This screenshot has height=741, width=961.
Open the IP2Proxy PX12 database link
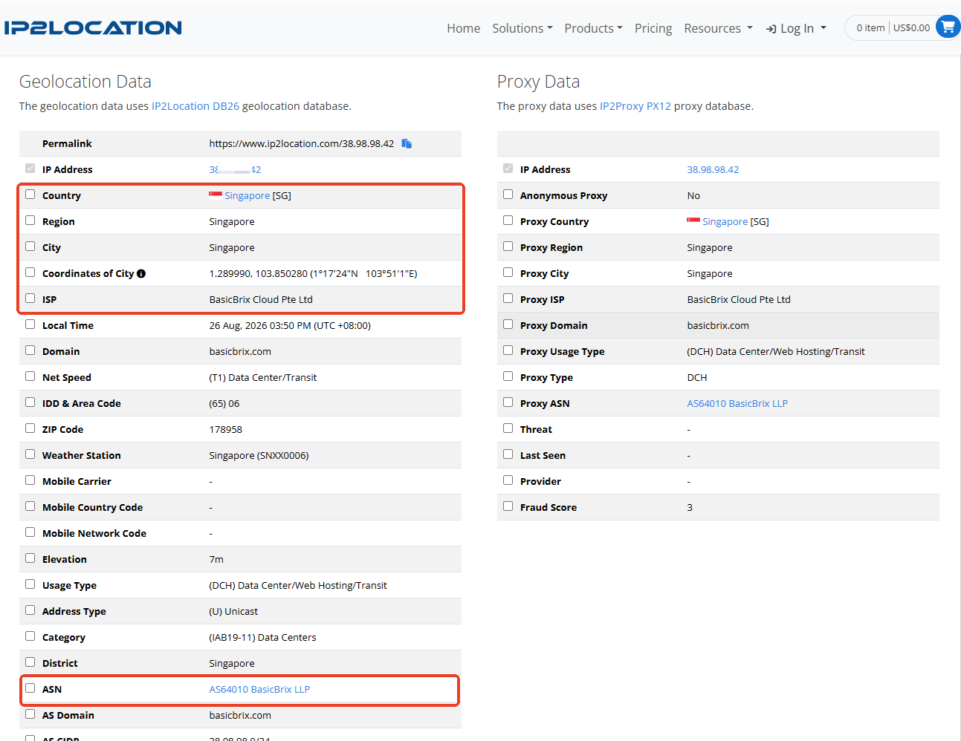coord(635,106)
